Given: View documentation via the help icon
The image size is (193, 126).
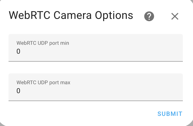Looking at the screenshot, I should (149, 16).
